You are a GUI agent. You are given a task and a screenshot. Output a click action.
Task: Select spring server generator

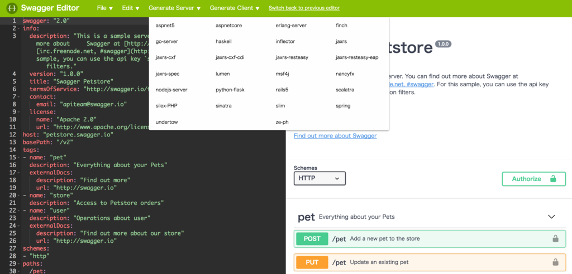tap(343, 105)
